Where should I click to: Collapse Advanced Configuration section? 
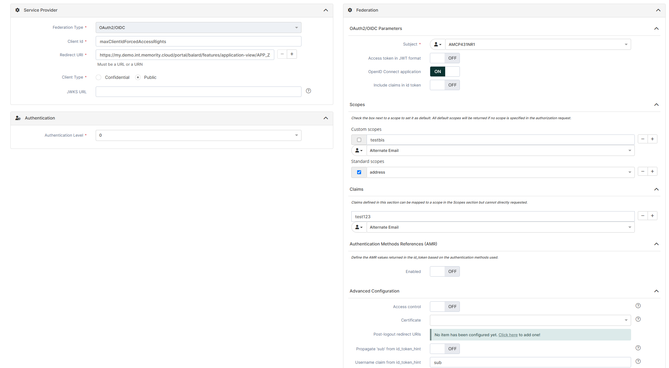click(656, 291)
